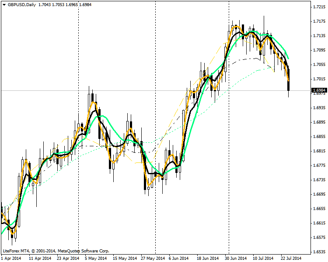Click the 1.6815 level on the price axis
Viewport: 328px width, 262px height.
(319, 151)
